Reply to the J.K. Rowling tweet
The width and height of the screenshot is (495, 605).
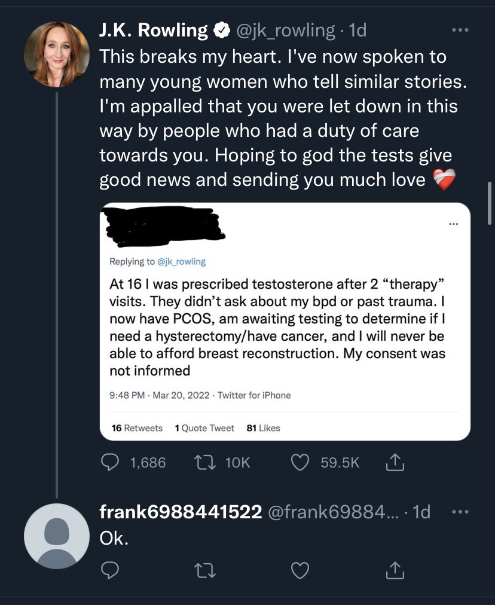pyautogui.click(x=110, y=462)
